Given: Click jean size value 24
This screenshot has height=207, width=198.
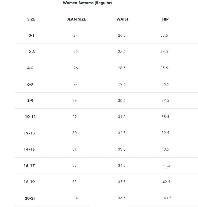Looking at the screenshot, I should click(x=76, y=35).
